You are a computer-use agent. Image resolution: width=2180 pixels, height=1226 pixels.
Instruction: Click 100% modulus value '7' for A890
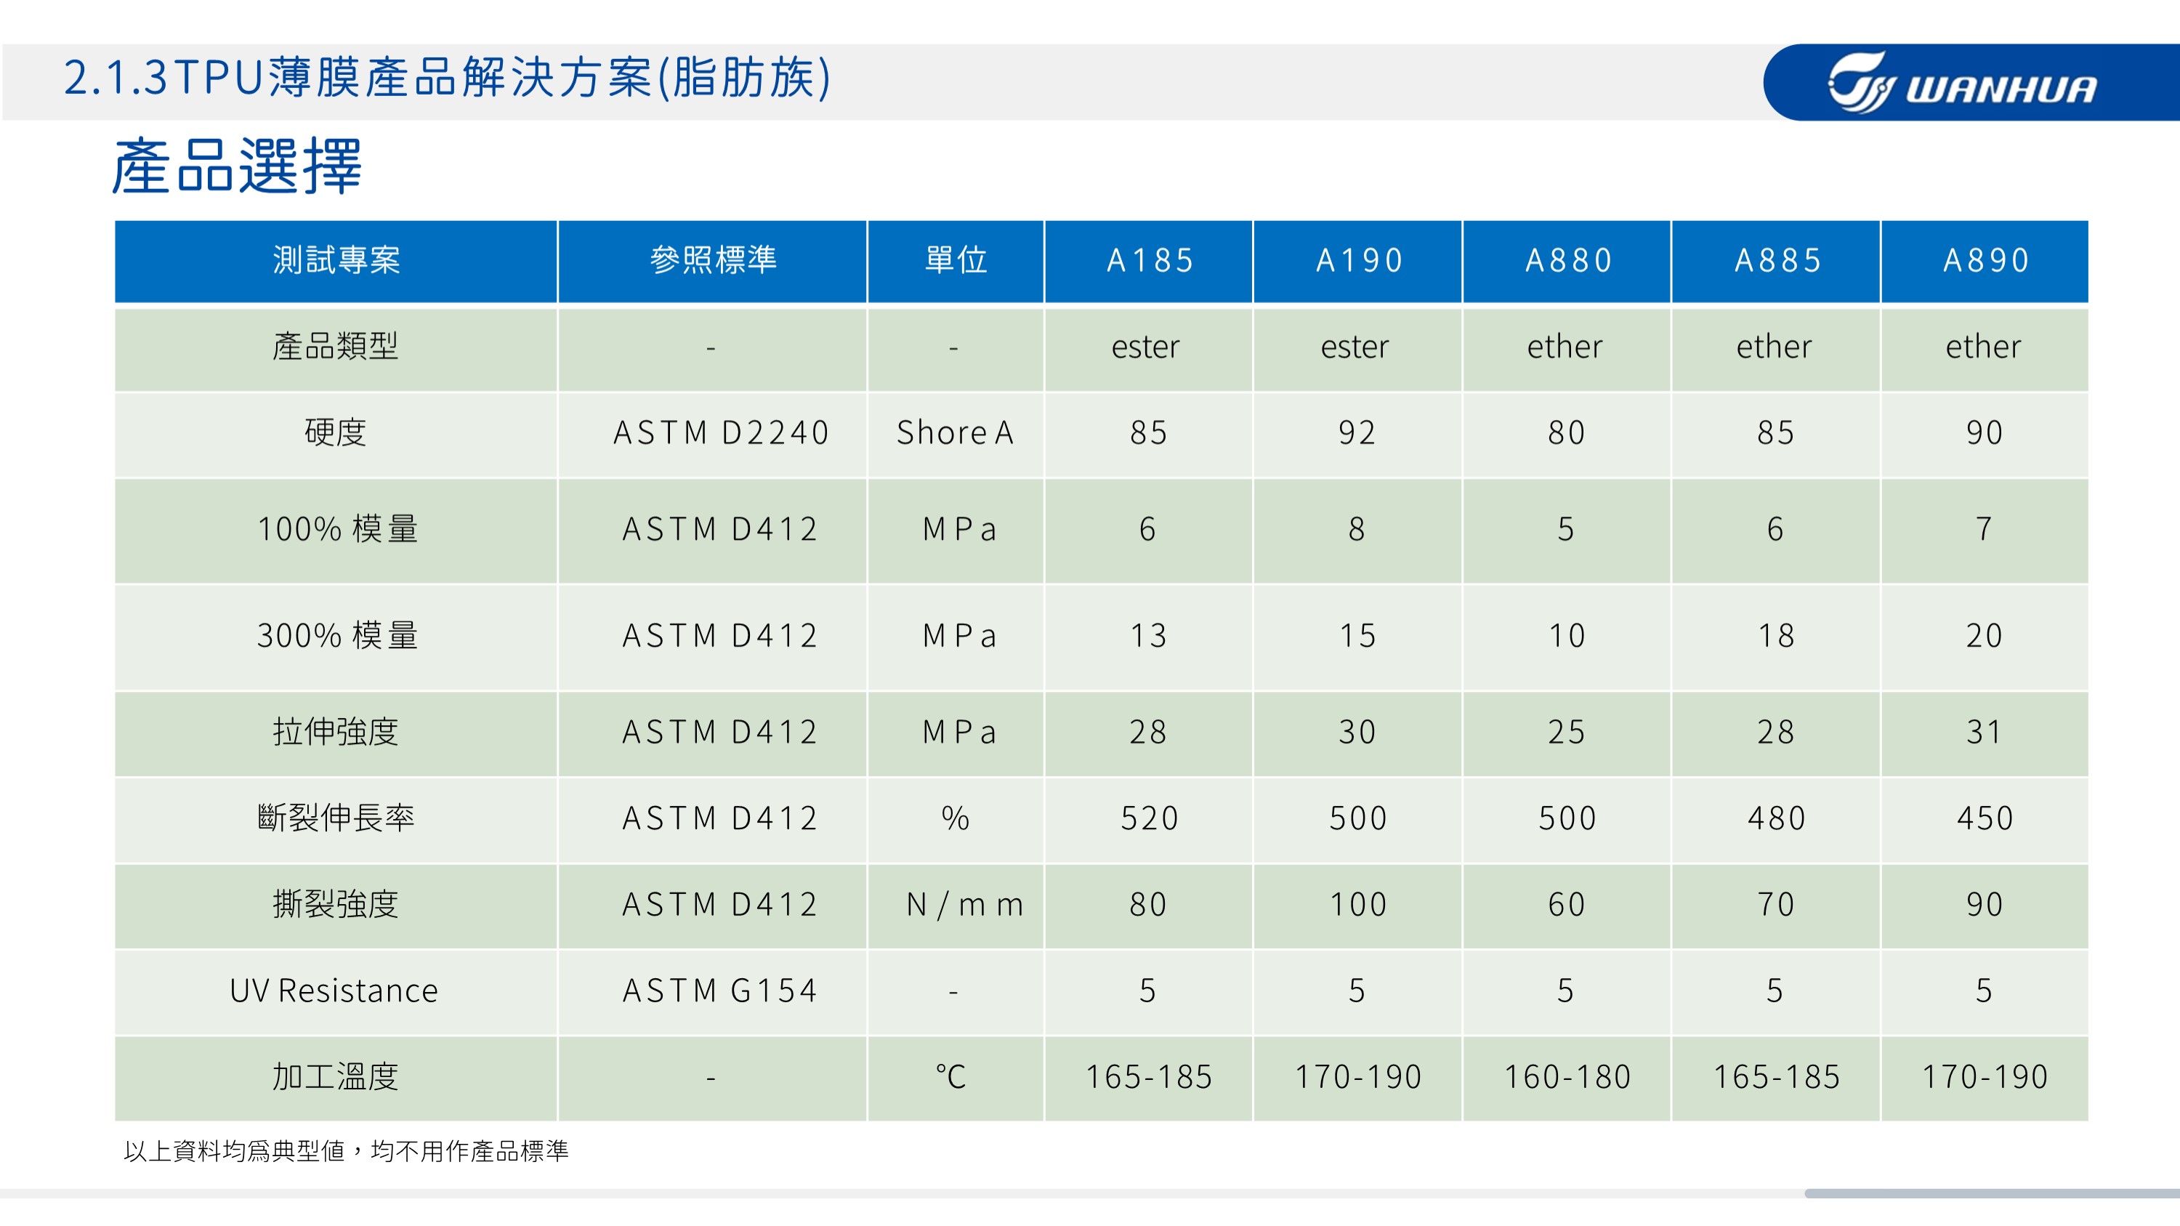1984,530
